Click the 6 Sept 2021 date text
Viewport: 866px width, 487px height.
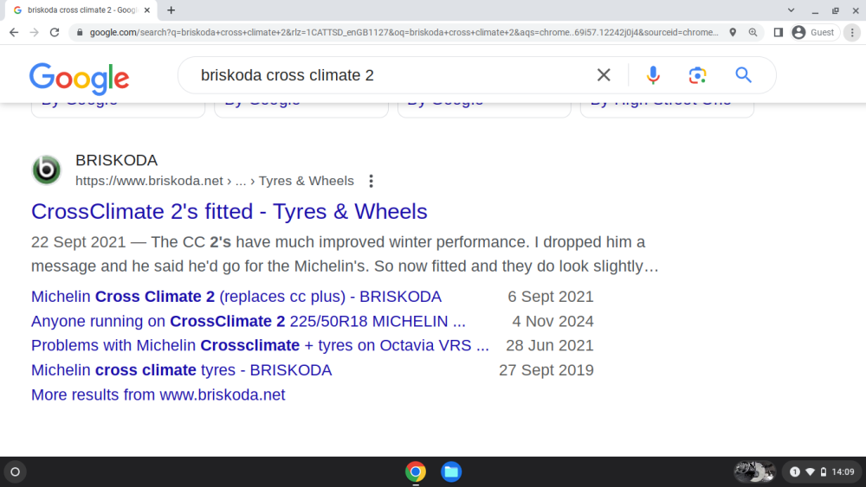click(x=551, y=297)
